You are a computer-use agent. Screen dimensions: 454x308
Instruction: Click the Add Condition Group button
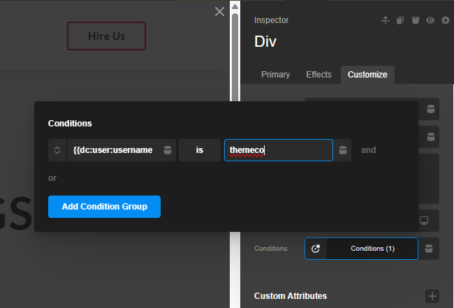(x=104, y=207)
